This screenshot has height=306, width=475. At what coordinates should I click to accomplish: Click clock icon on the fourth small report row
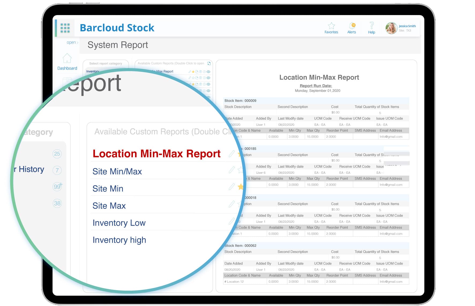coord(204,91)
